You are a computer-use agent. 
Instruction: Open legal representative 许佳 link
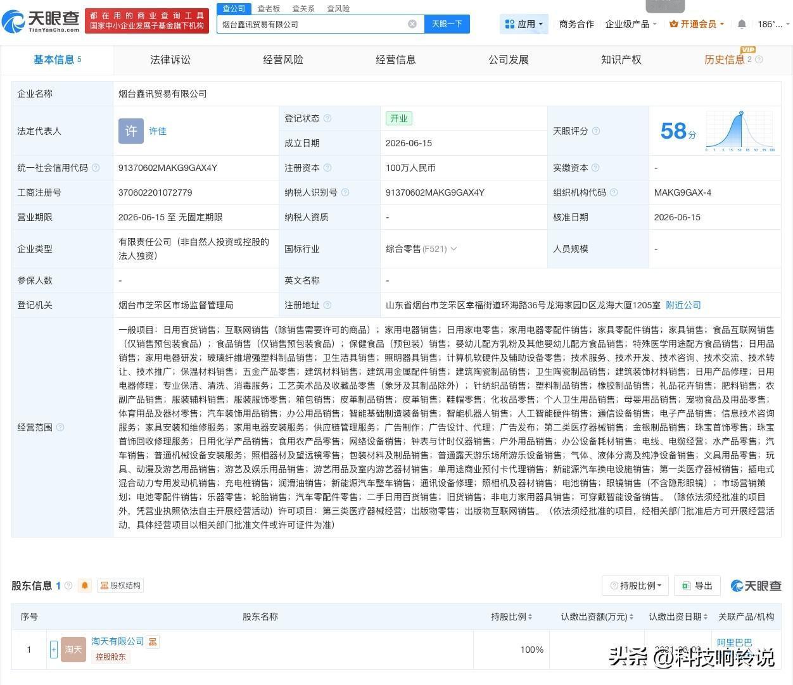click(x=158, y=131)
